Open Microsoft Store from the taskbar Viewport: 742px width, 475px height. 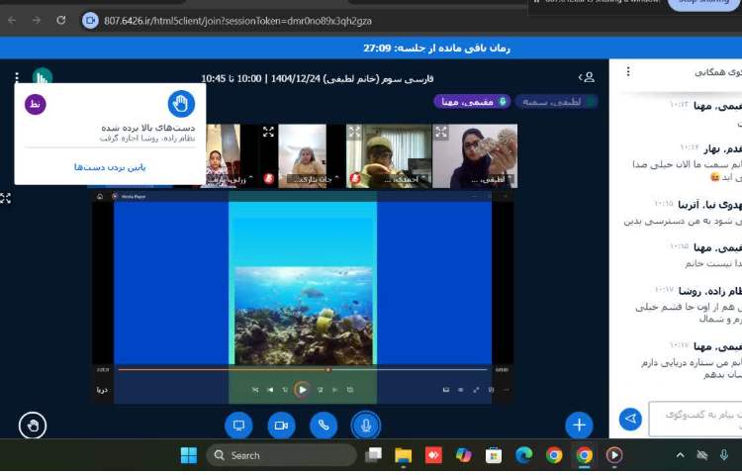(x=494, y=455)
